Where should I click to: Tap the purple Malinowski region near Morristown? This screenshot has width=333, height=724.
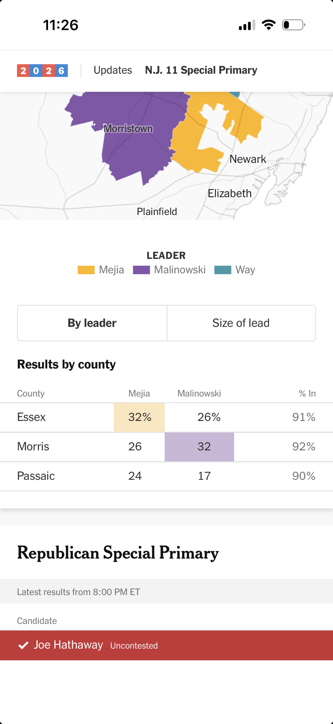click(x=134, y=152)
